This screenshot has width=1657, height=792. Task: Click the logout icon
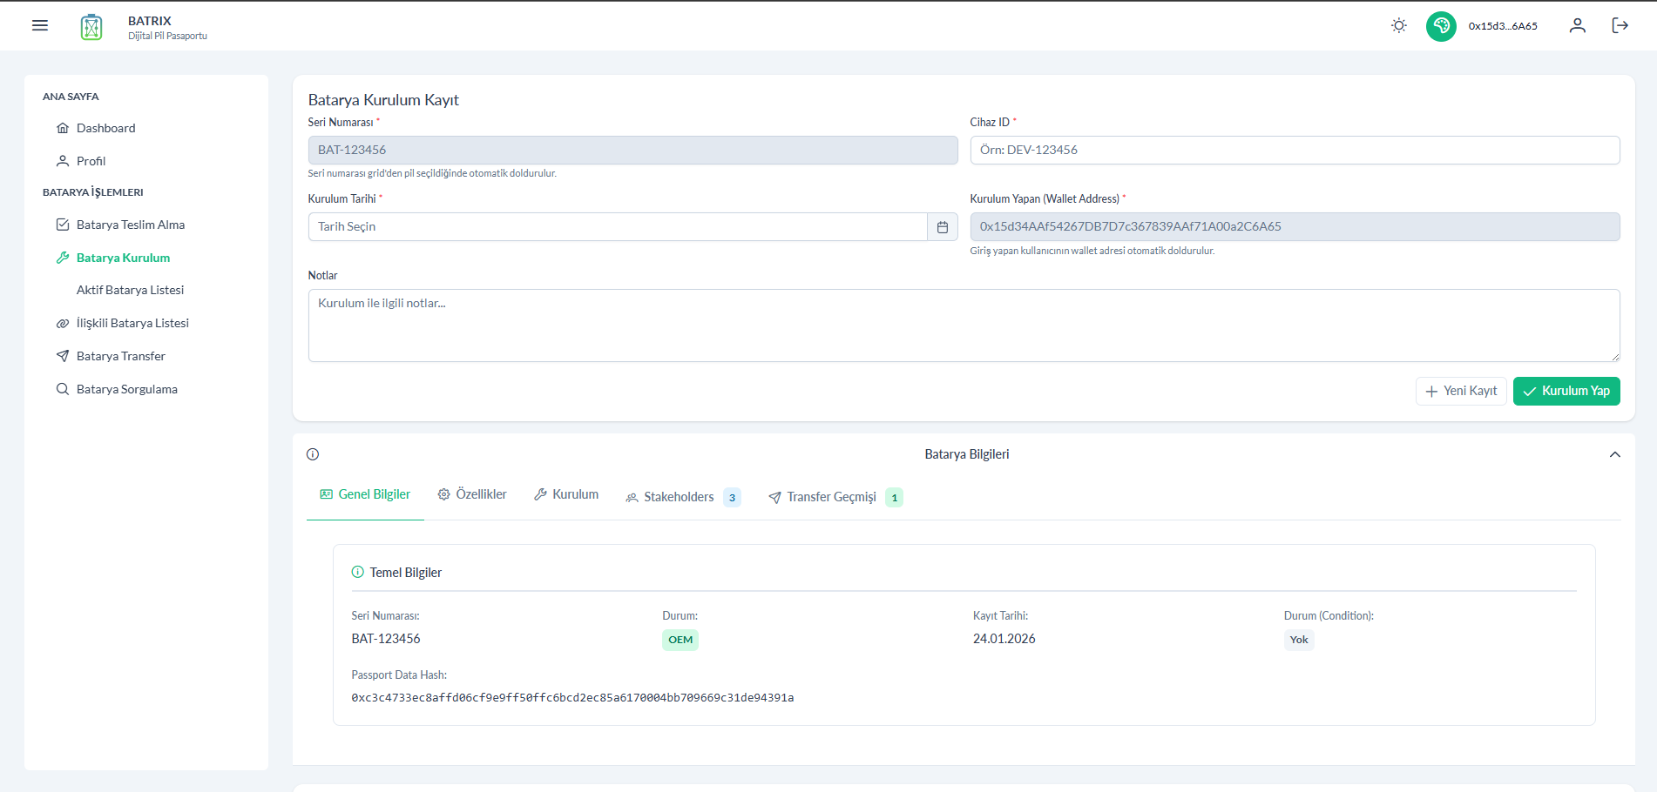click(1620, 26)
